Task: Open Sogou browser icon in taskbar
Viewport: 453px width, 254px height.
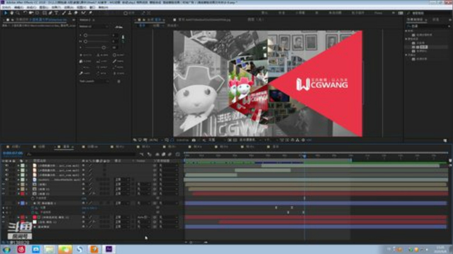Action: tap(79, 249)
